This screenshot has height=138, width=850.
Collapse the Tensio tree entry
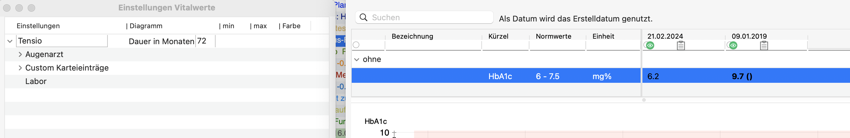[10, 41]
